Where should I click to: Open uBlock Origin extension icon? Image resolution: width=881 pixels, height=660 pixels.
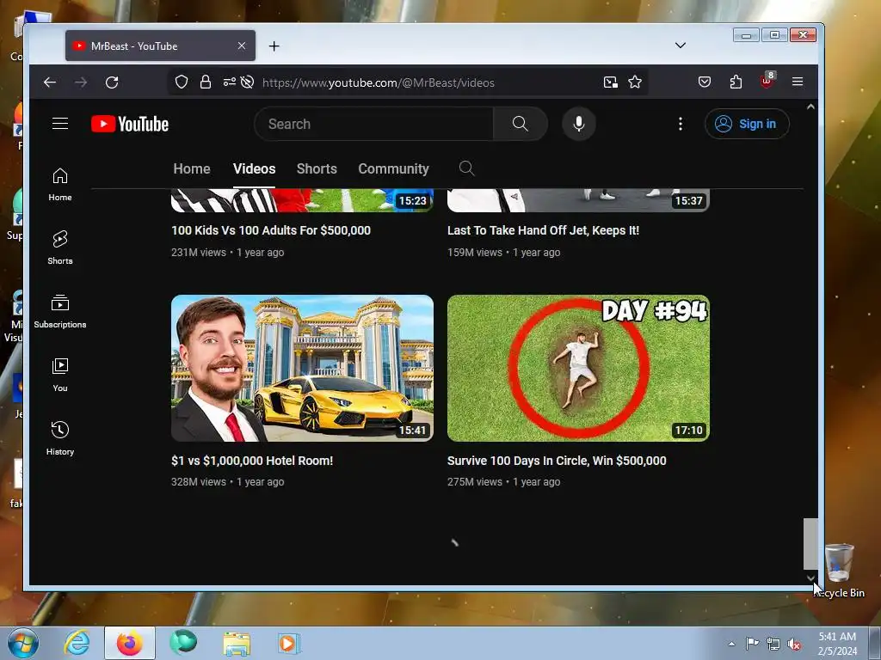[x=767, y=81]
